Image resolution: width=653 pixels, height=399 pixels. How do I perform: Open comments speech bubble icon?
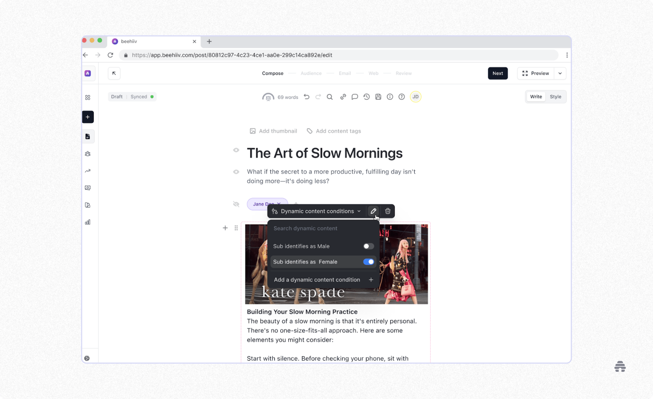tap(355, 97)
